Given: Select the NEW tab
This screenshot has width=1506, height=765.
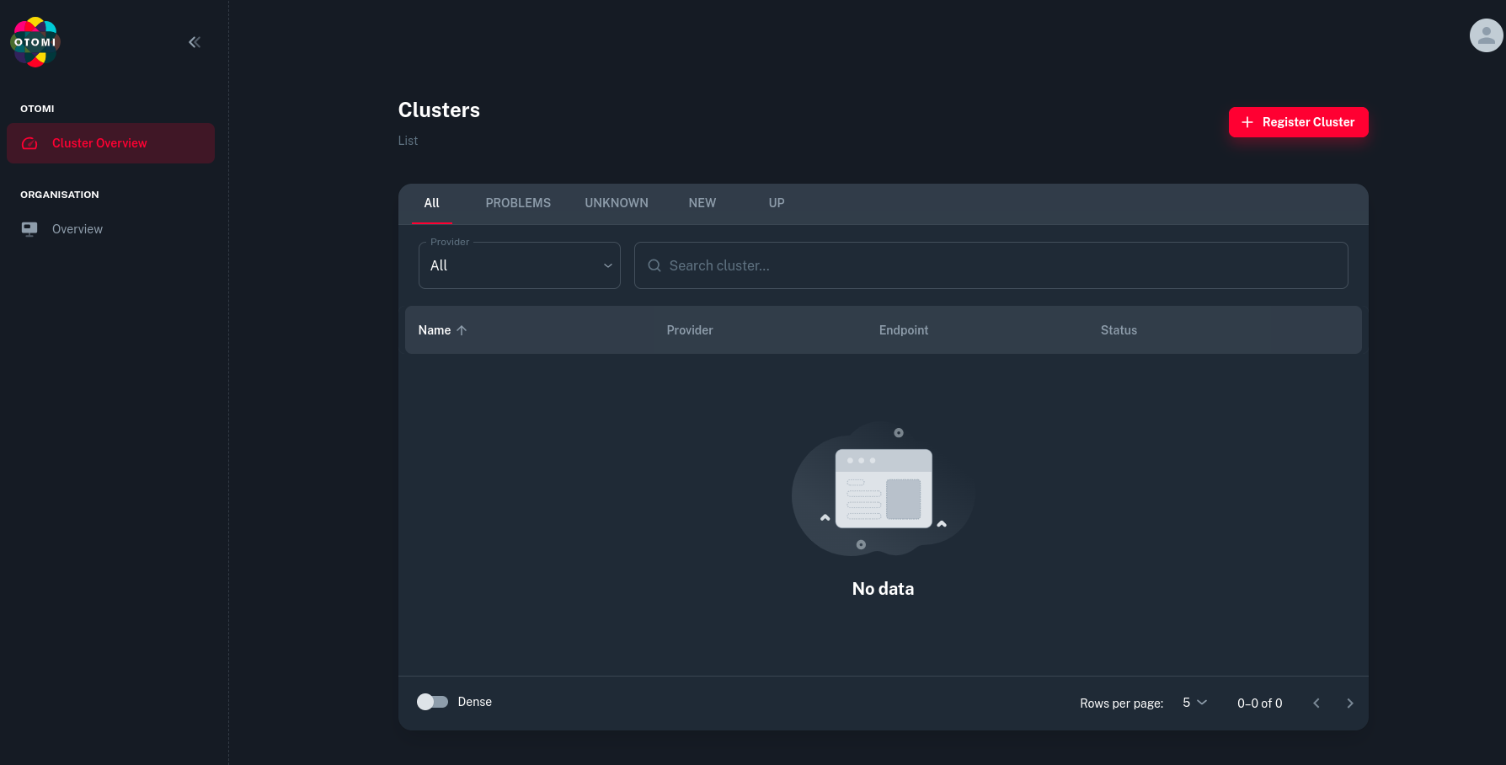Looking at the screenshot, I should coord(702,203).
